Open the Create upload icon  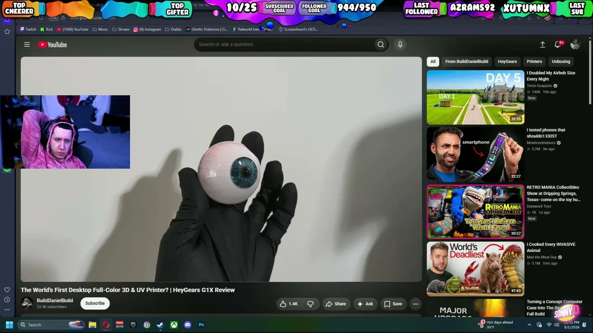click(x=543, y=44)
